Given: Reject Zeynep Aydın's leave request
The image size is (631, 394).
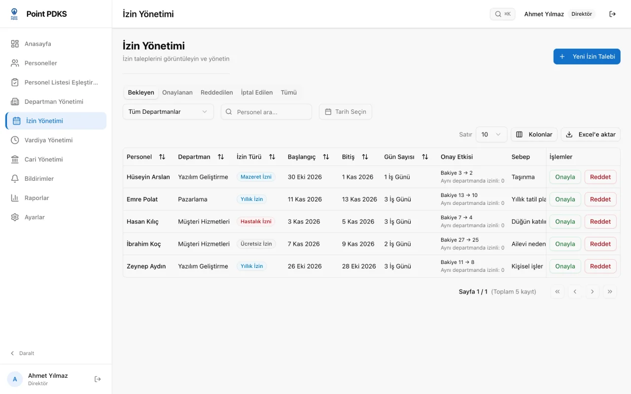Looking at the screenshot, I should pos(600,266).
